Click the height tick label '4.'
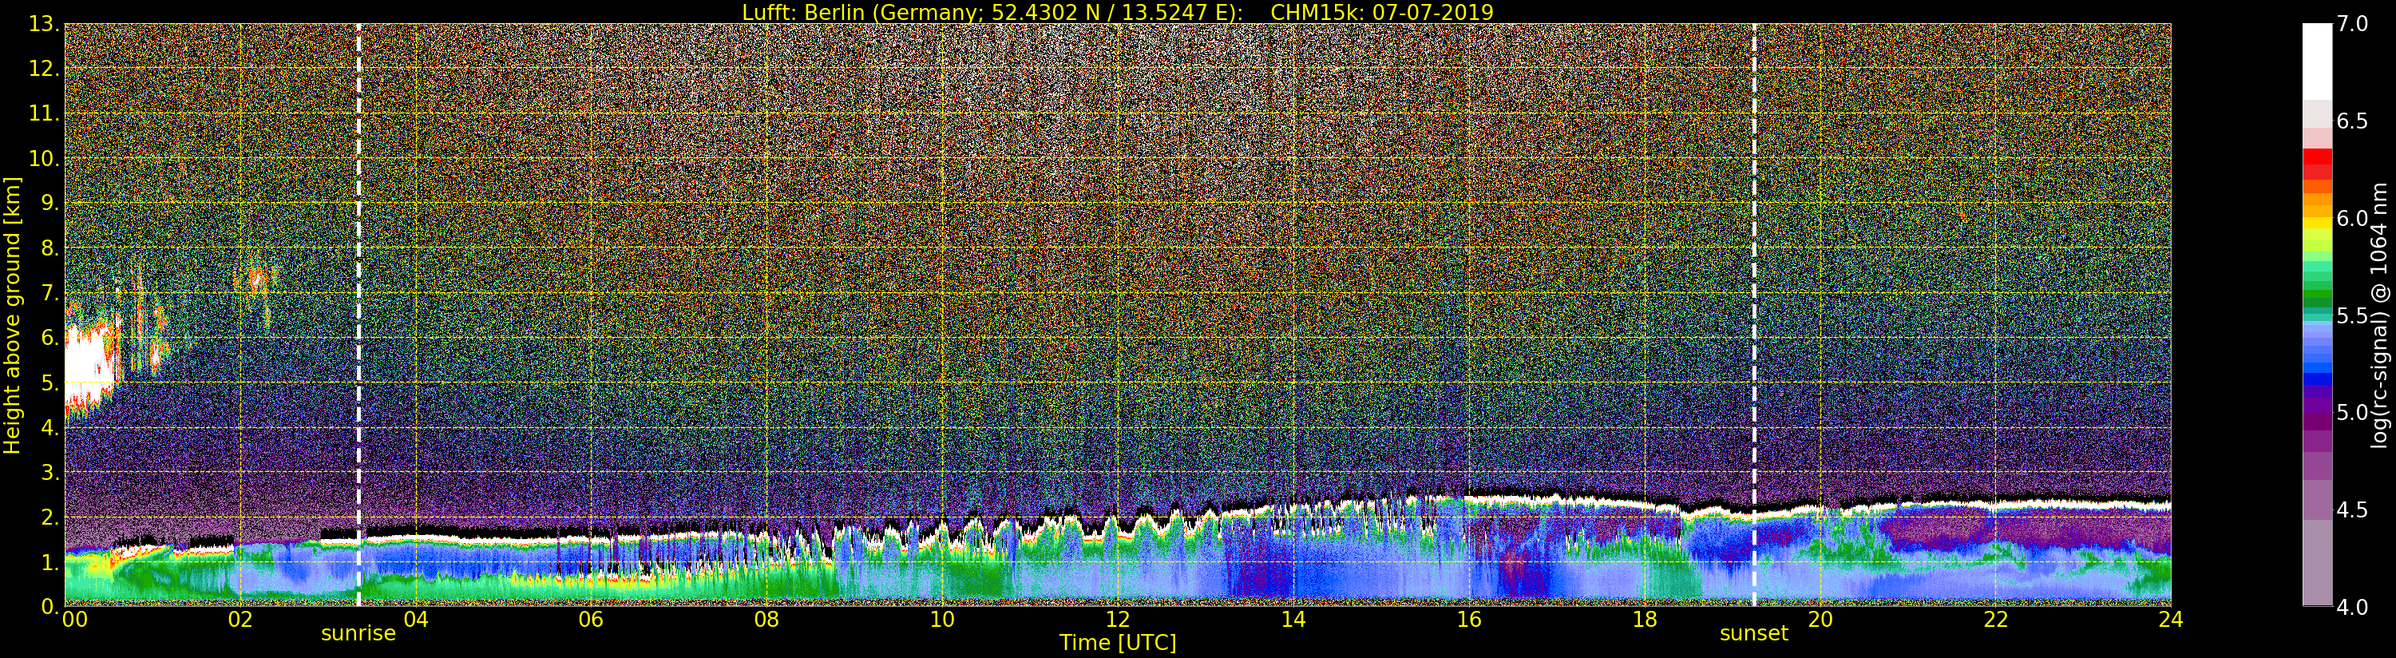The width and height of the screenshot is (2396, 658). [x=50, y=427]
